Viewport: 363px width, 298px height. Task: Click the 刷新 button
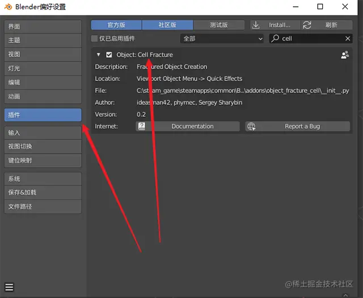tap(327, 25)
